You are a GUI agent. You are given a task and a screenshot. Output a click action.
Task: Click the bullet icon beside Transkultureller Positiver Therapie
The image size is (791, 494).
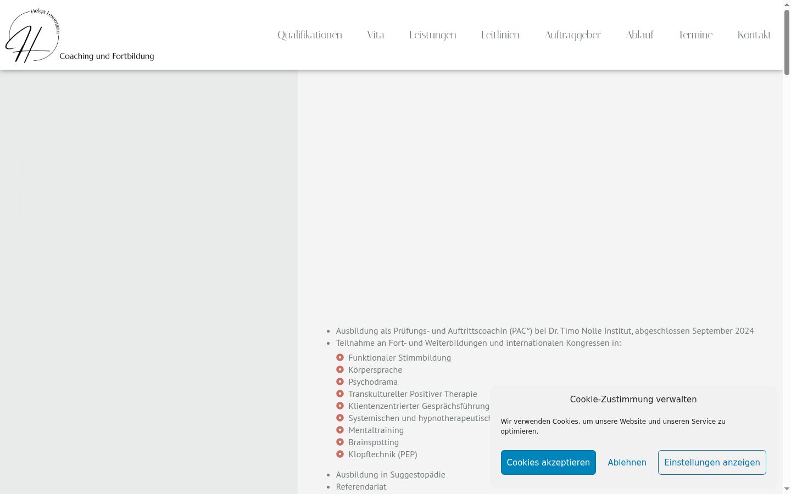pos(340,394)
